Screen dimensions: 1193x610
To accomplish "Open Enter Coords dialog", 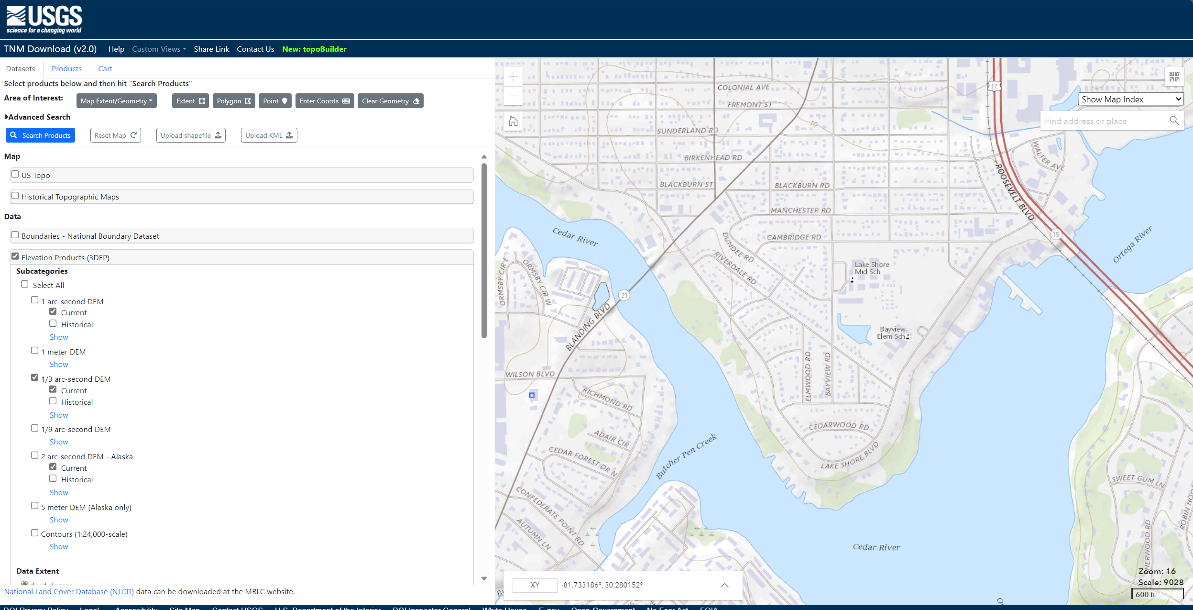I will tap(325, 101).
